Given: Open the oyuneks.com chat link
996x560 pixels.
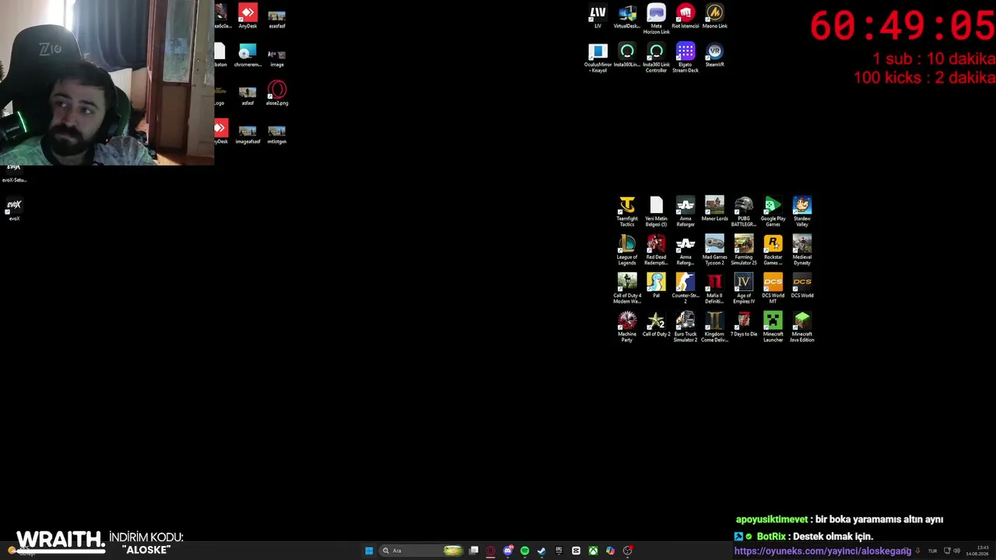Looking at the screenshot, I should point(822,551).
